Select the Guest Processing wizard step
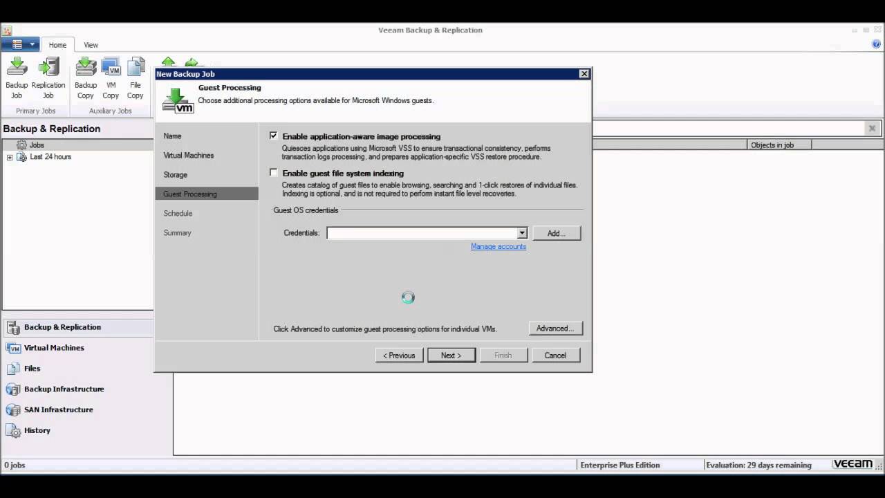 click(x=207, y=194)
